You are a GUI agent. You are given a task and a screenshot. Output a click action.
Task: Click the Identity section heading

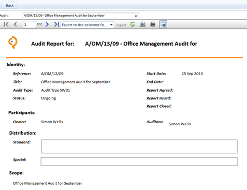click(x=16, y=64)
